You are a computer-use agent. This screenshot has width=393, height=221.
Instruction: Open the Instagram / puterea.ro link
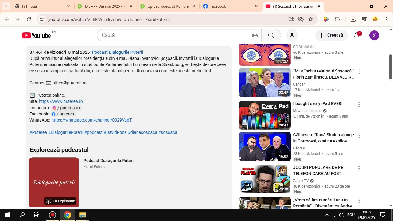click(66, 108)
